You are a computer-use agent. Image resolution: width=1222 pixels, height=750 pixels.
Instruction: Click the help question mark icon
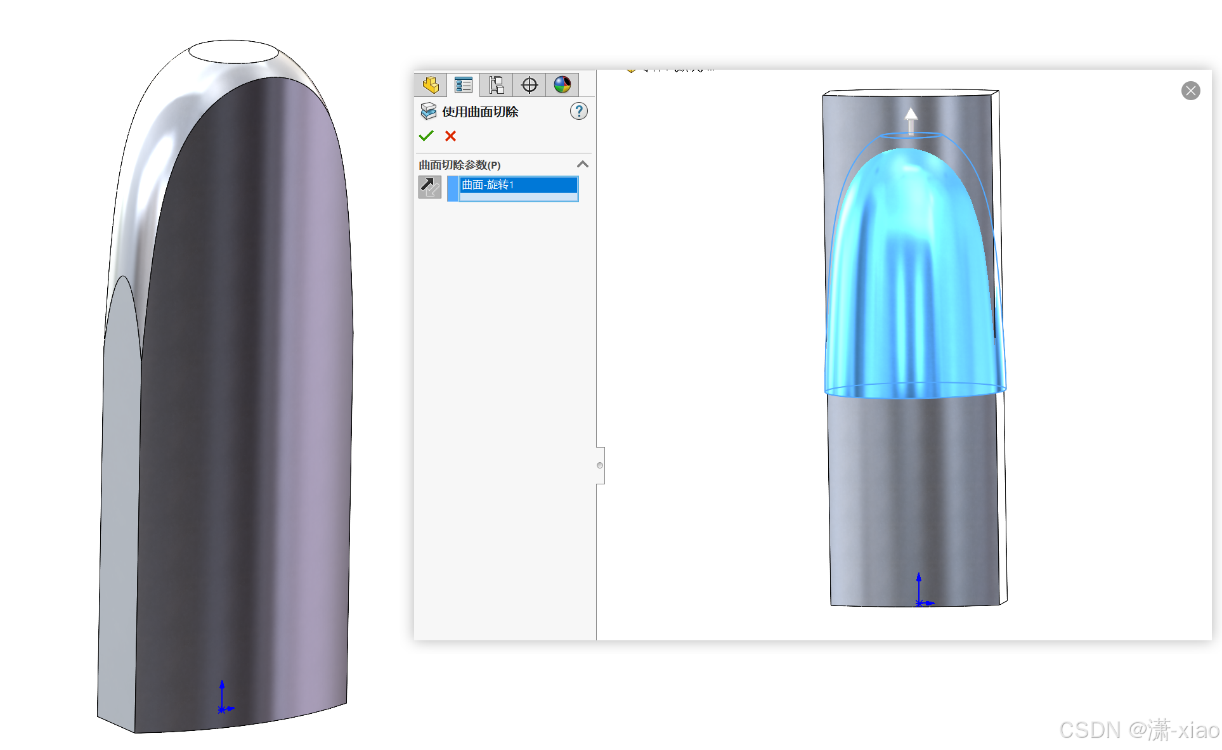click(x=578, y=112)
